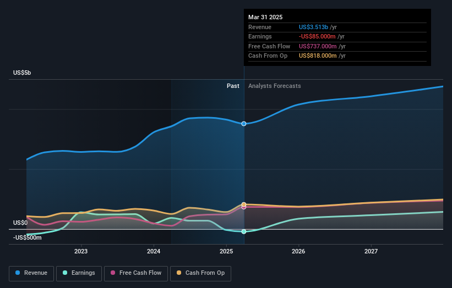This screenshot has width=452, height=288.
Task: Click the US$737.000m free cash flow value
Action: coord(318,46)
